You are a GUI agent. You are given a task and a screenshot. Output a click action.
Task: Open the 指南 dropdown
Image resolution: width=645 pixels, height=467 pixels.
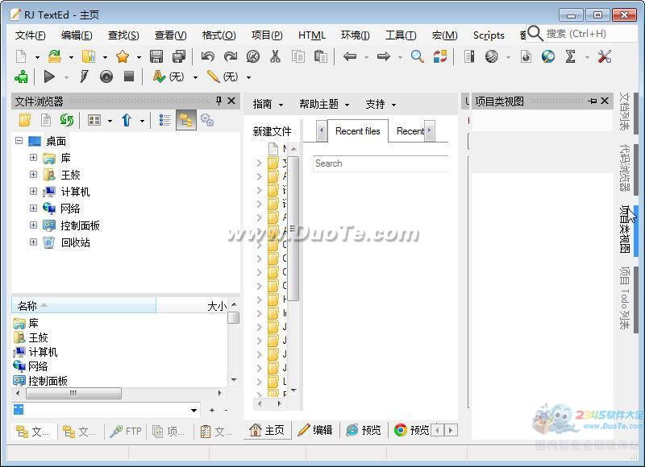click(x=268, y=105)
